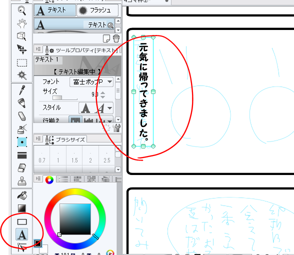The image size is (294, 255).
Task: Select the Gradient tool
Action: click(x=22, y=208)
